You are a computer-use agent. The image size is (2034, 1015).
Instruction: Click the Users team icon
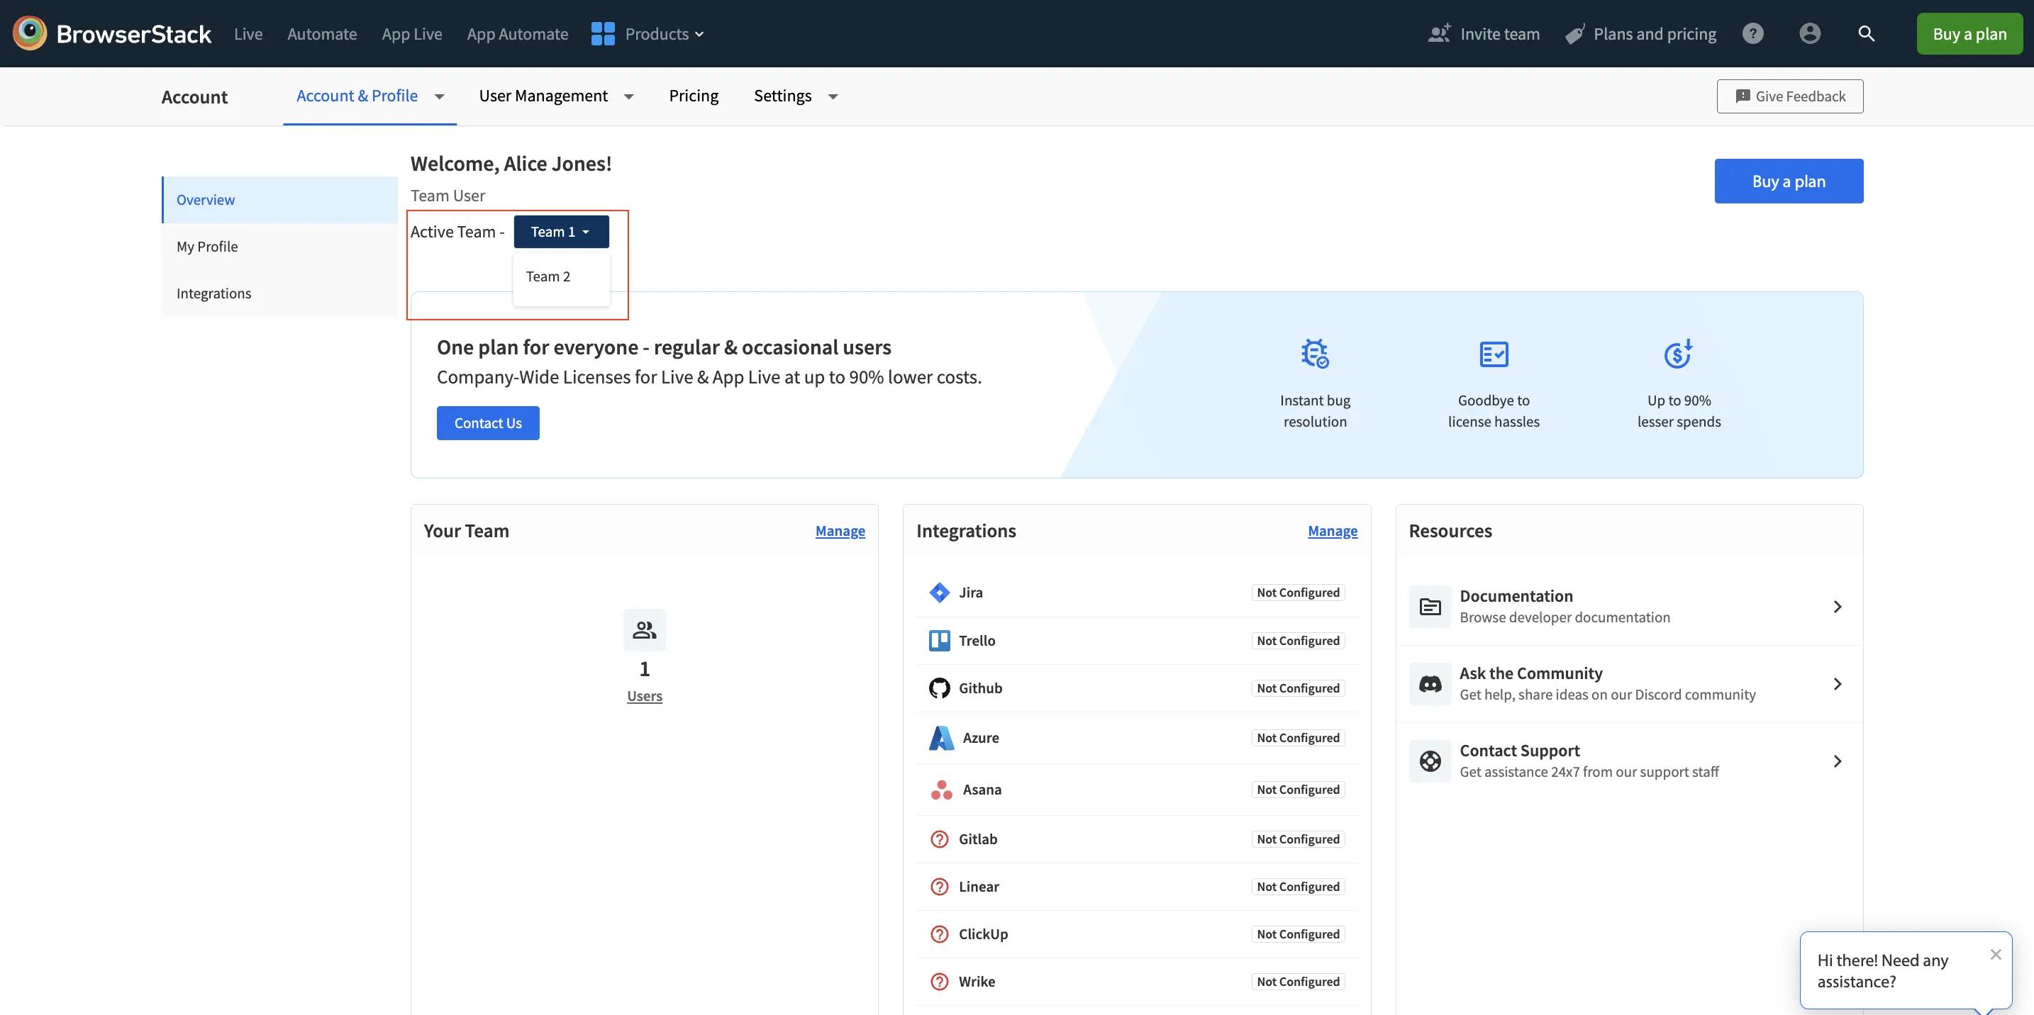[644, 629]
